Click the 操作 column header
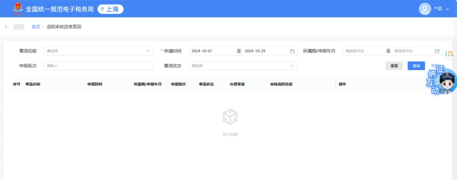This screenshot has width=457, height=180. click(342, 84)
